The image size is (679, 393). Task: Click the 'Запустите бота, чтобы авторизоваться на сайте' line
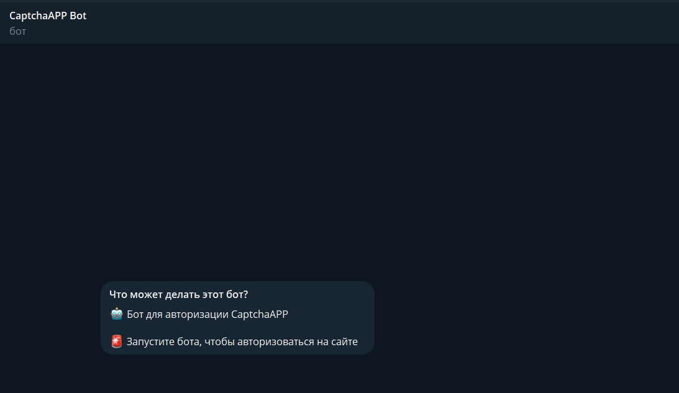[242, 341]
